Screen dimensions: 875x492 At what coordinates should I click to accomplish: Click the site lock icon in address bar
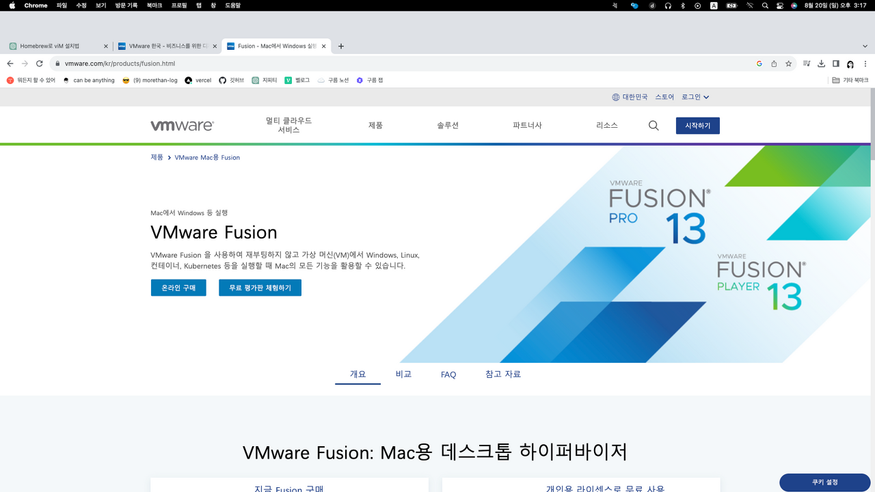point(58,64)
